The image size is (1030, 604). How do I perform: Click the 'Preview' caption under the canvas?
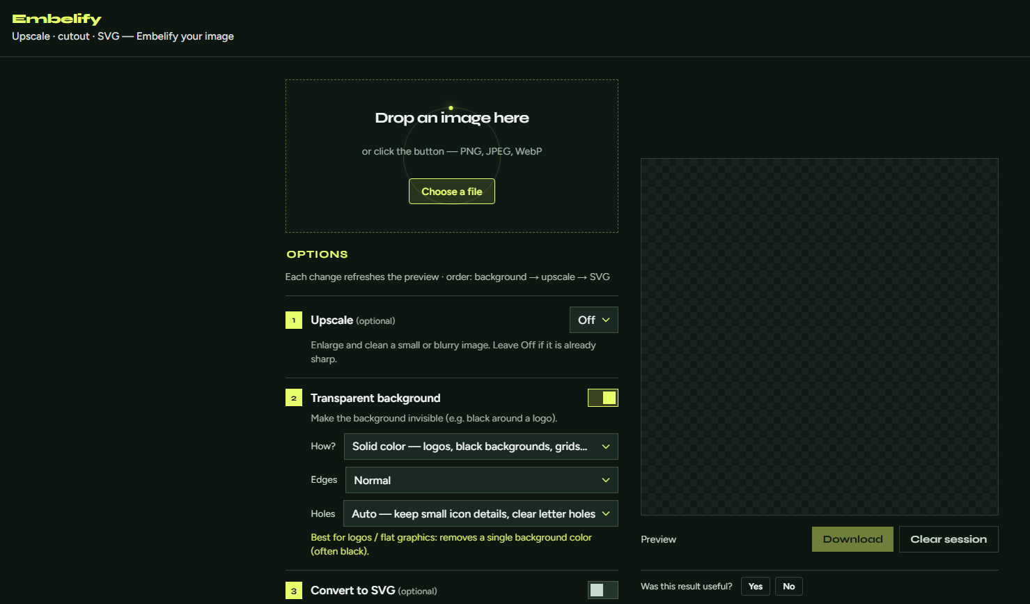[659, 539]
